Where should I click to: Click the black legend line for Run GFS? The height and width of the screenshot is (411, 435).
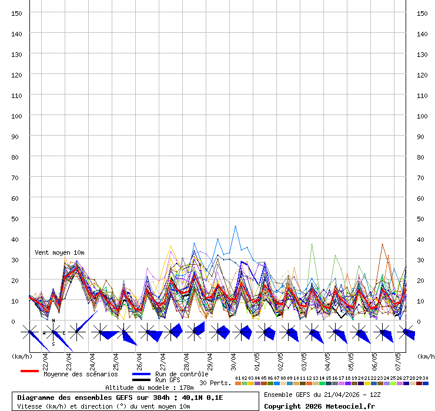coord(141,380)
